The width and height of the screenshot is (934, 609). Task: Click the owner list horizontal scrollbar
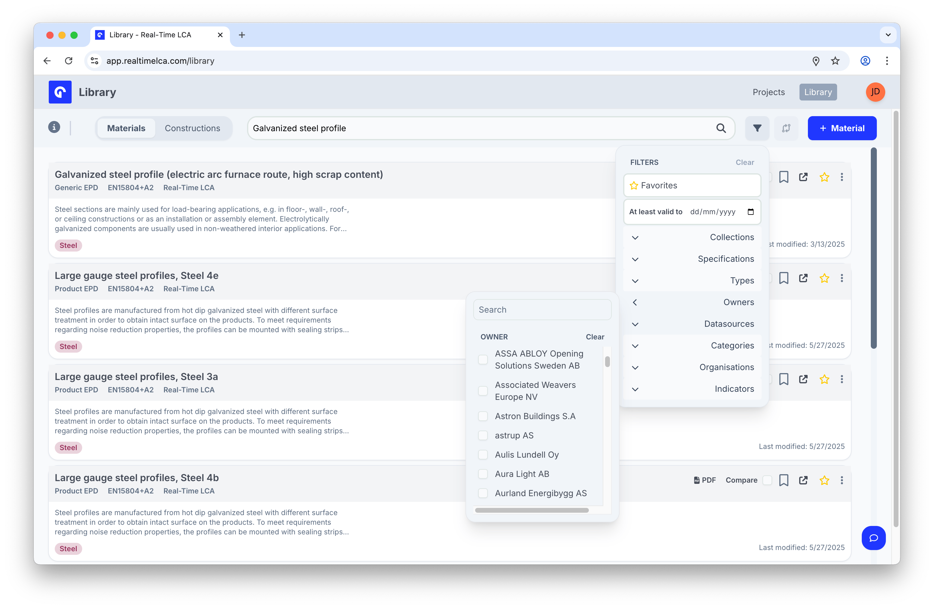coord(531,510)
